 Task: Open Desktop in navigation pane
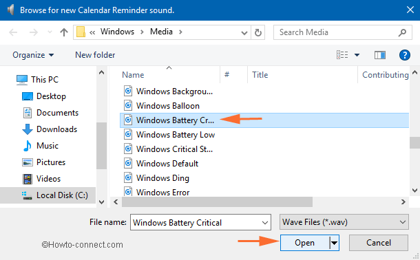point(43,96)
